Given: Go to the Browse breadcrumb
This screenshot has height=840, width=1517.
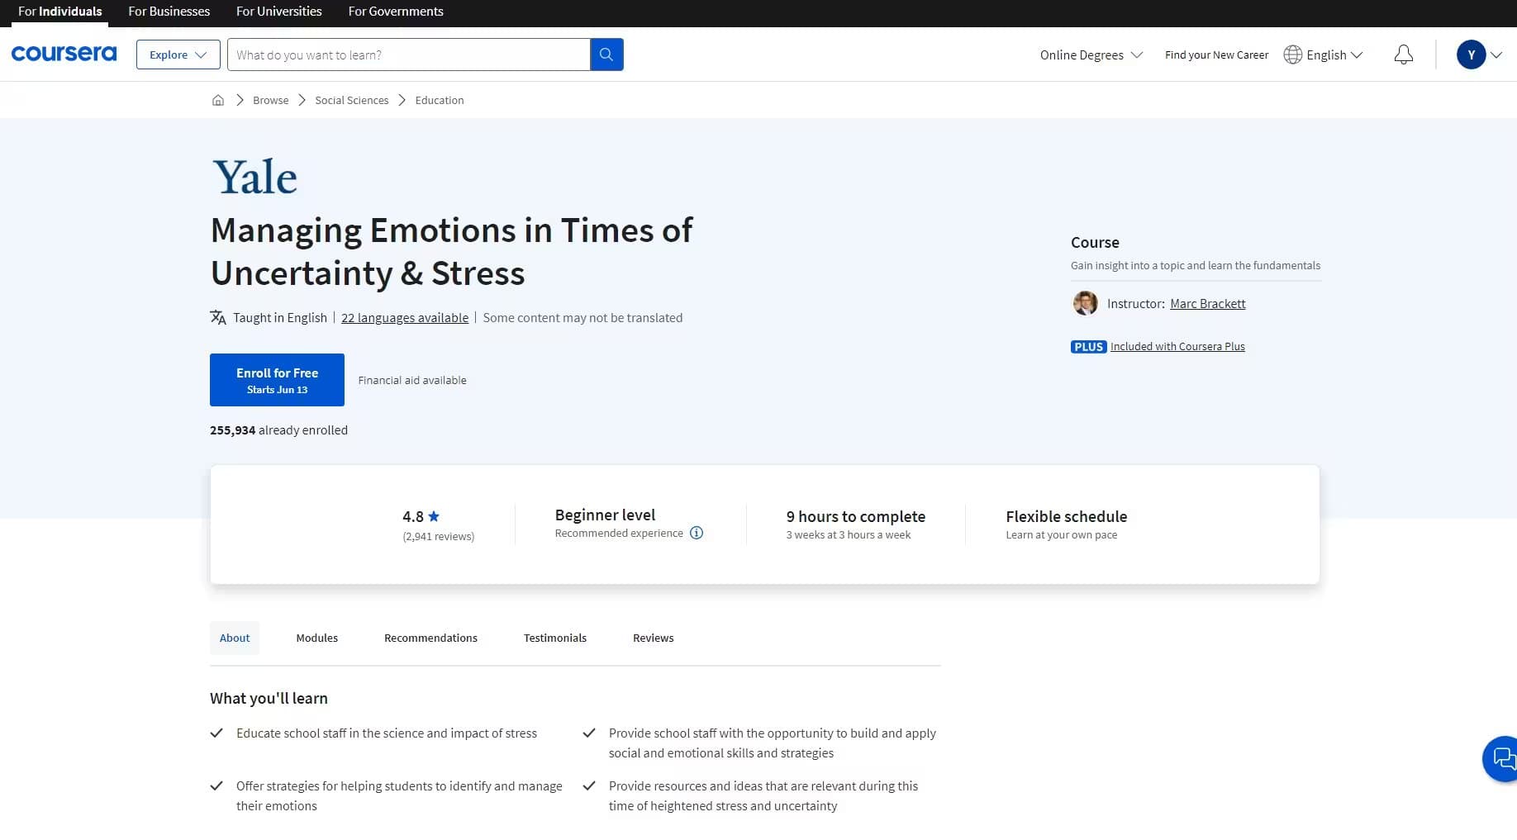Looking at the screenshot, I should [271, 100].
